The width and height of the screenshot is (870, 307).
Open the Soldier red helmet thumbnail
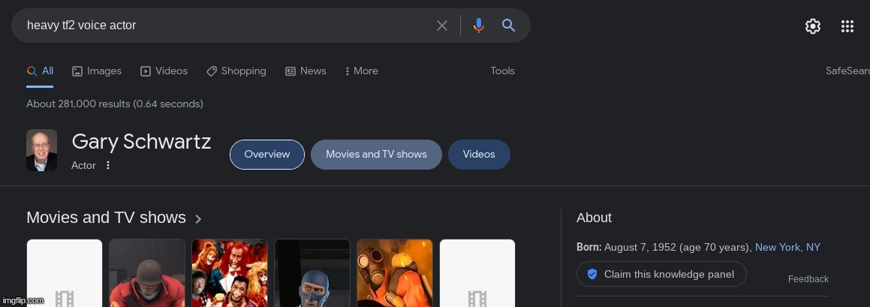pyautogui.click(x=147, y=273)
